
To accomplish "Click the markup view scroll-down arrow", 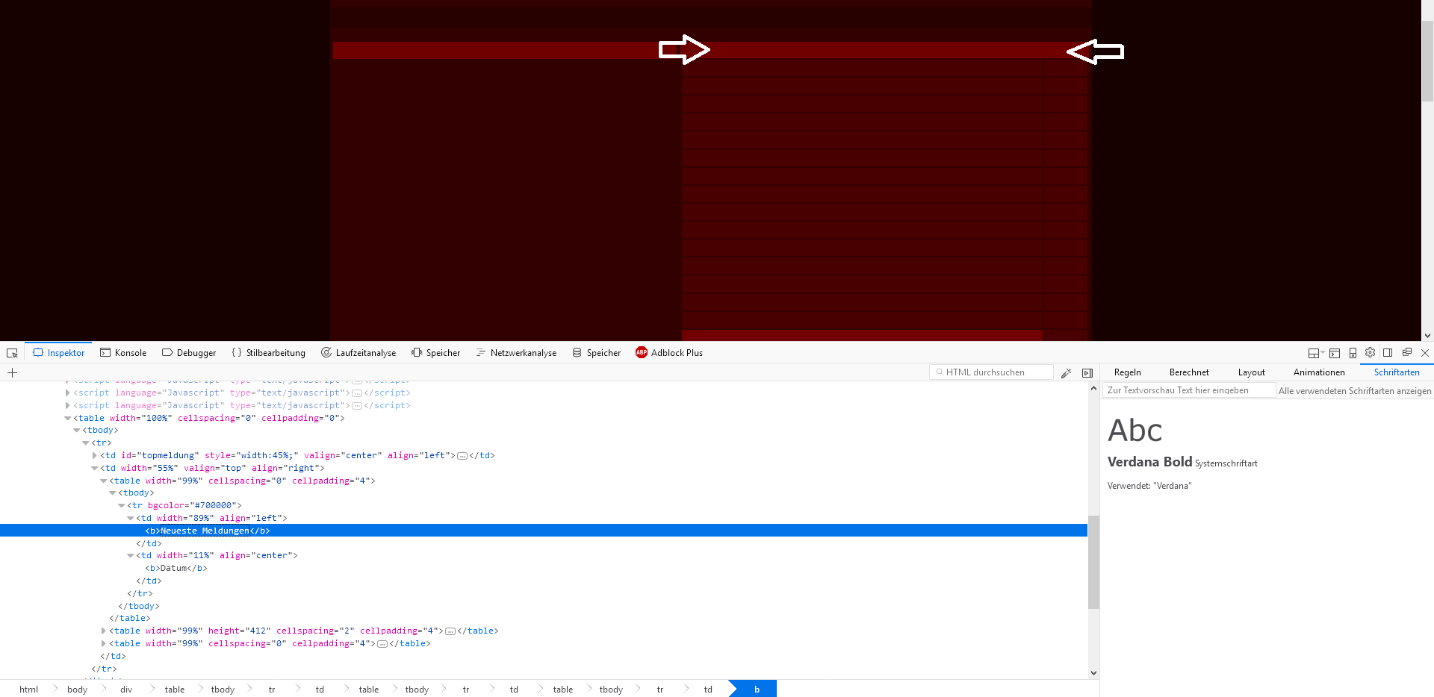I will point(1093,672).
